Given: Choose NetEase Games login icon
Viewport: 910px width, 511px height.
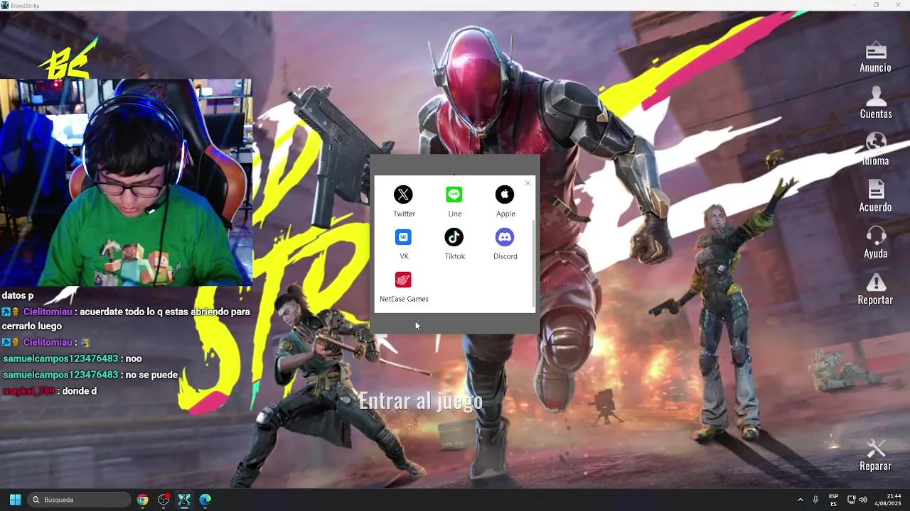Looking at the screenshot, I should point(404,280).
